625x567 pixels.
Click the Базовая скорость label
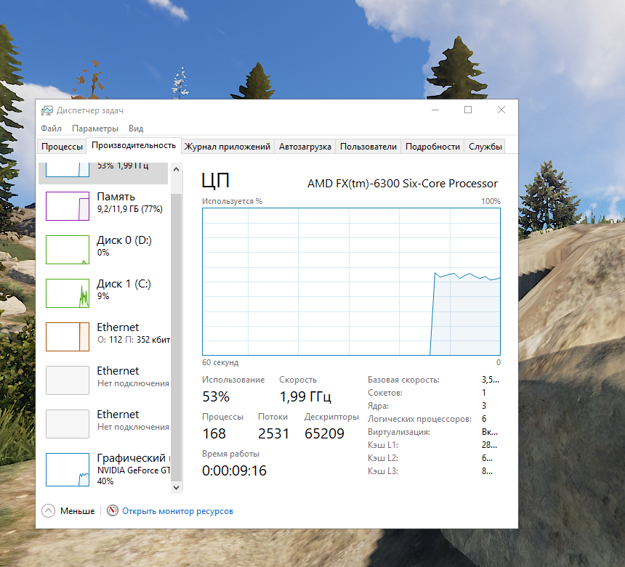(403, 380)
